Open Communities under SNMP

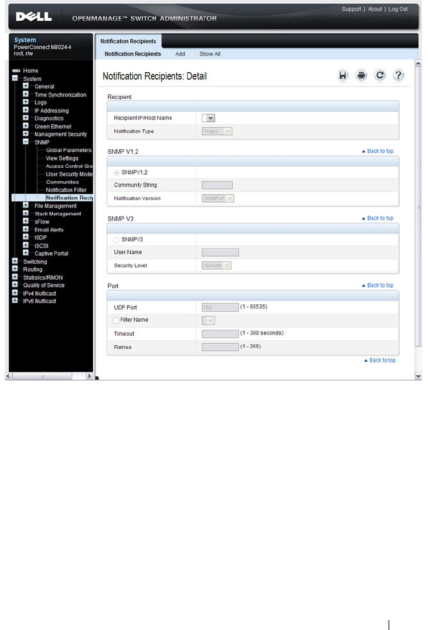(62, 182)
